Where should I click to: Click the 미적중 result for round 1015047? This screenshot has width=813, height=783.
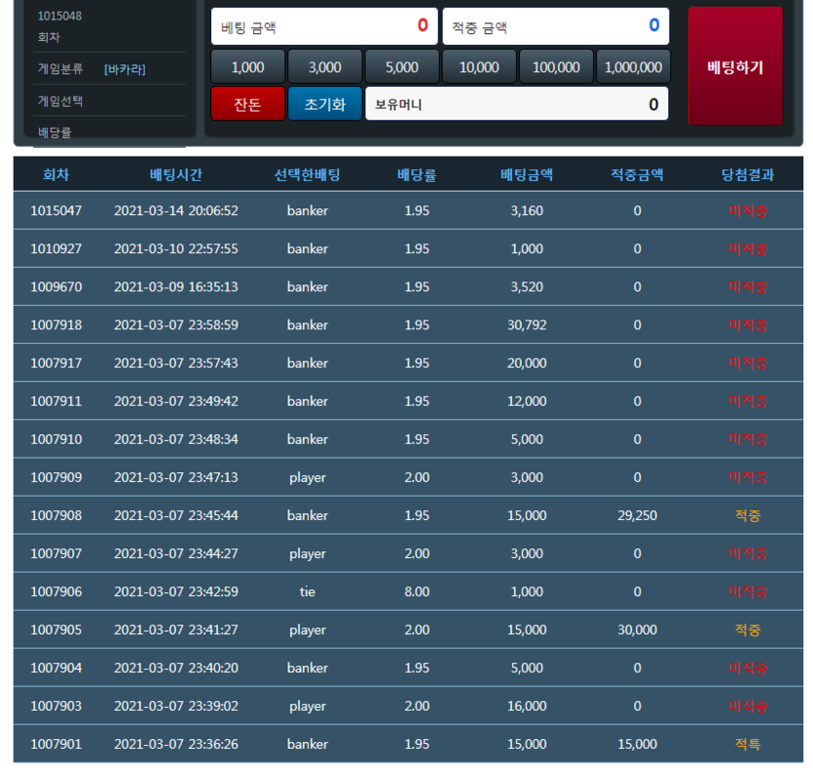[x=748, y=210]
